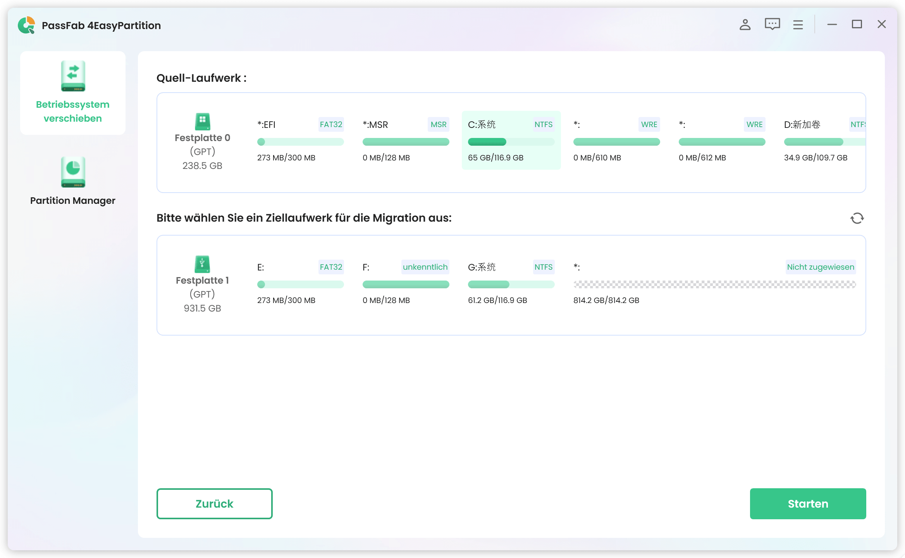905x558 pixels.
Task: Go back using the Zurück button
Action: (214, 503)
